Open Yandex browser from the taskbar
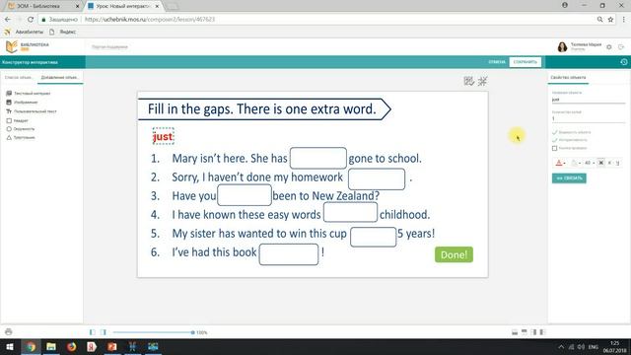 (x=92, y=346)
